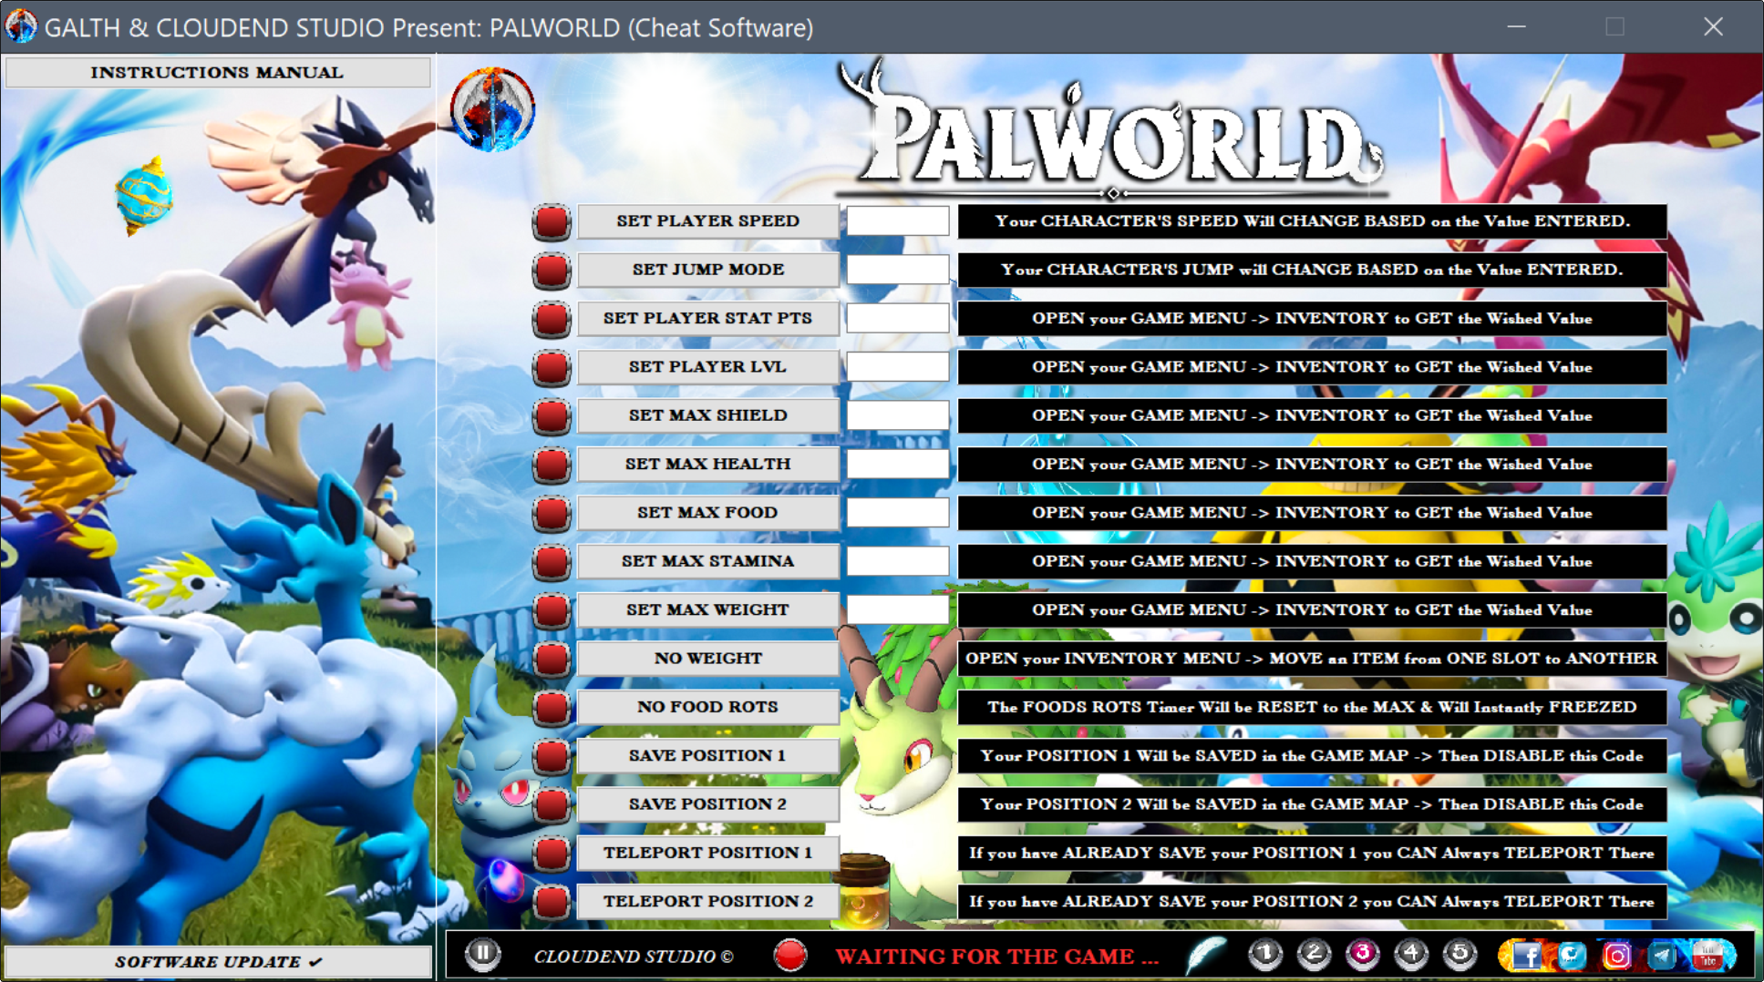Activate the NO FOOD ROTS button
Viewport: 1764px width, 982px height.
(707, 707)
